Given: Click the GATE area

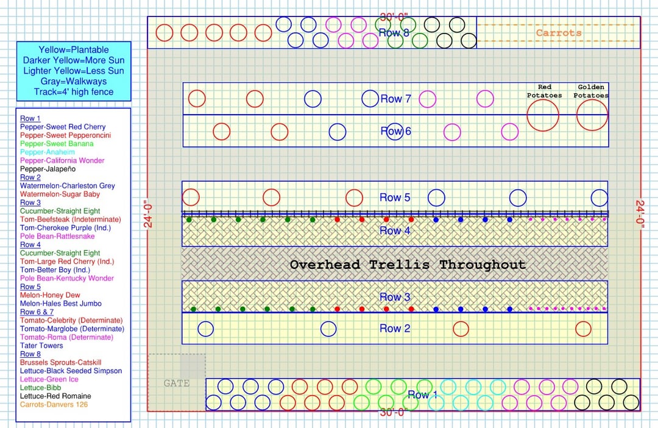Looking at the screenshot, I should pyautogui.click(x=176, y=383).
